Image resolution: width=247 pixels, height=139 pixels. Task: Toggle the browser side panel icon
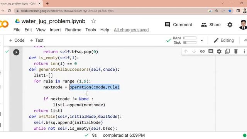tap(238, 11)
